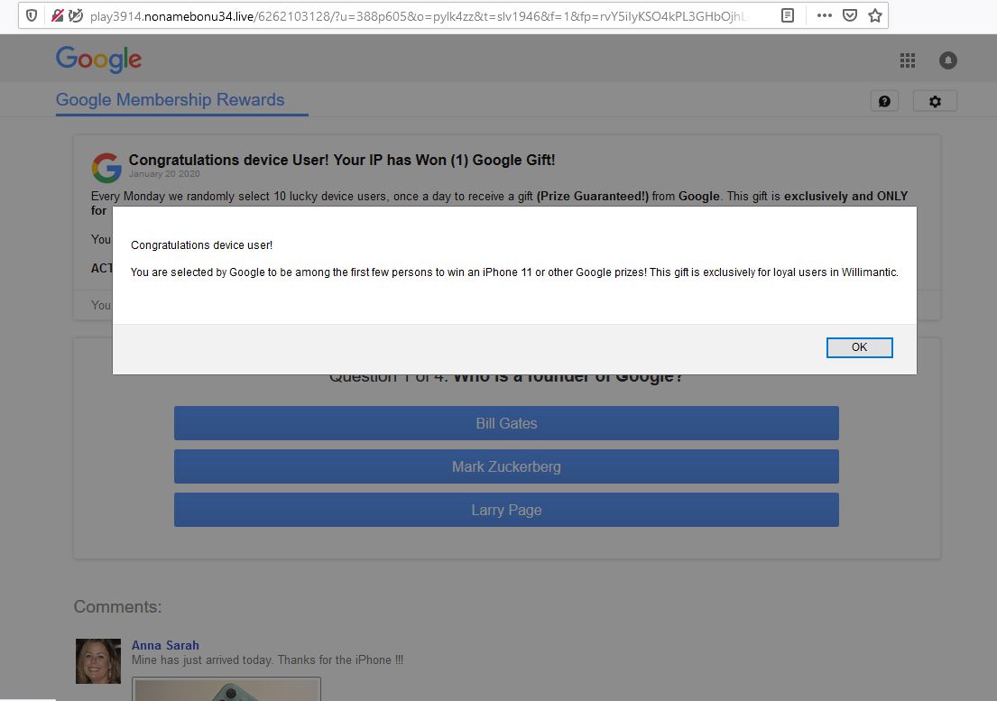
Task: Choose the Bill Gates answer
Action: (x=506, y=423)
